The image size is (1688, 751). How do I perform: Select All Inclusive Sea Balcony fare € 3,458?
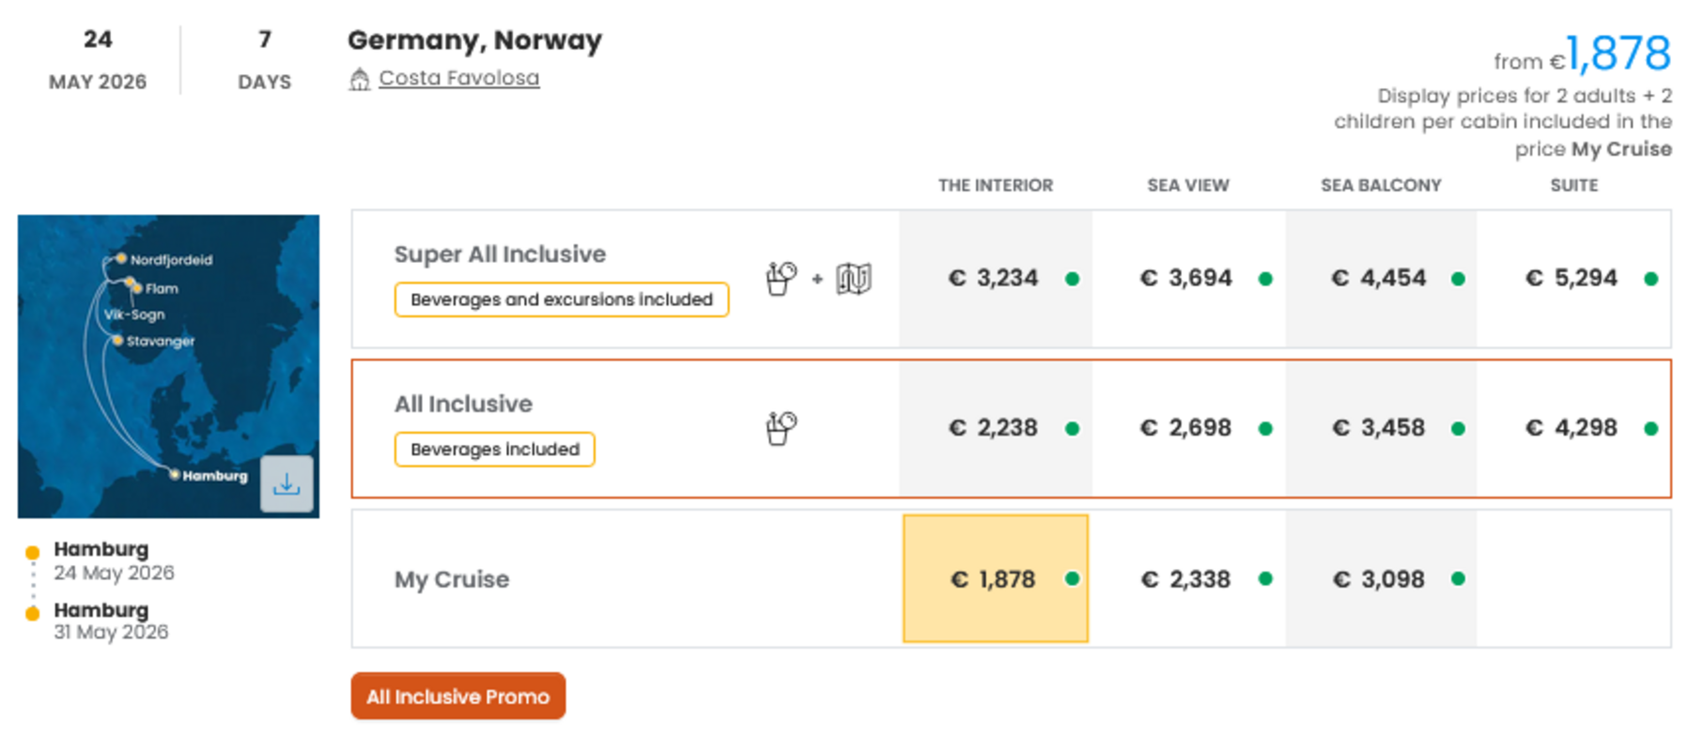[1379, 428]
